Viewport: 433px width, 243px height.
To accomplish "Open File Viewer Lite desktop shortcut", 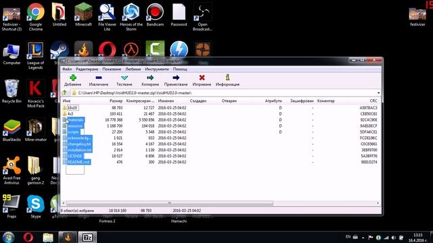I will pos(107,17).
